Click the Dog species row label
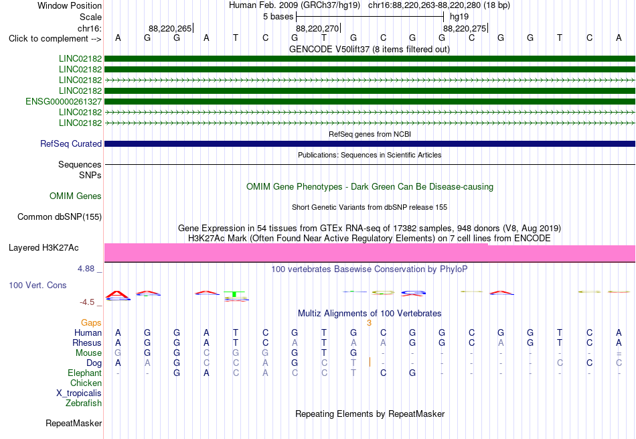Screen dimensions: 636x439 click(x=94, y=363)
